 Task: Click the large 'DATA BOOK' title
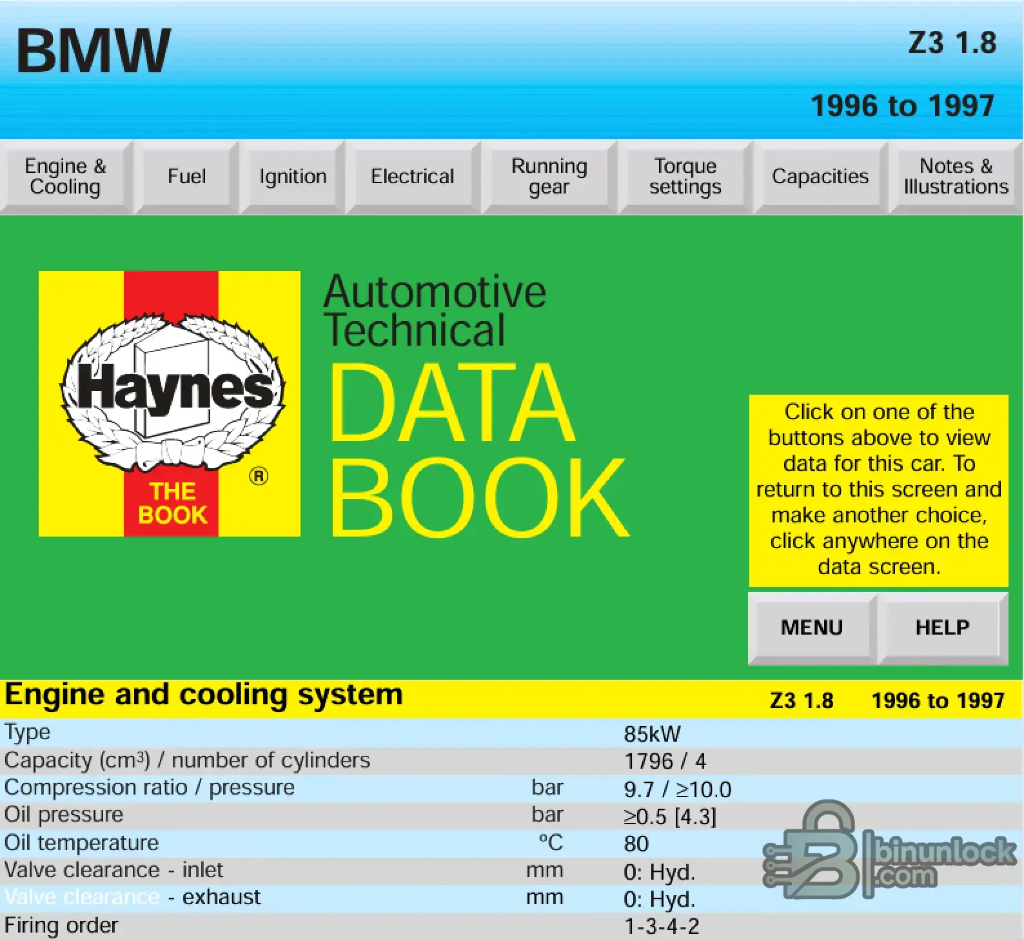point(479,450)
